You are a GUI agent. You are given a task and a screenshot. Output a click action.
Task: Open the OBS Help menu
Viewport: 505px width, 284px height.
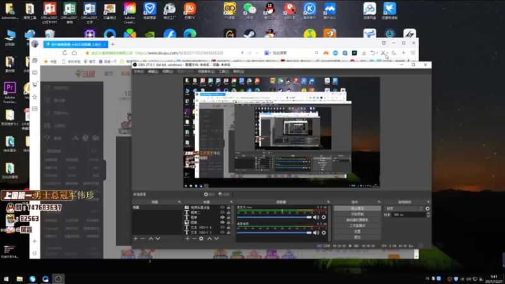click(239, 71)
